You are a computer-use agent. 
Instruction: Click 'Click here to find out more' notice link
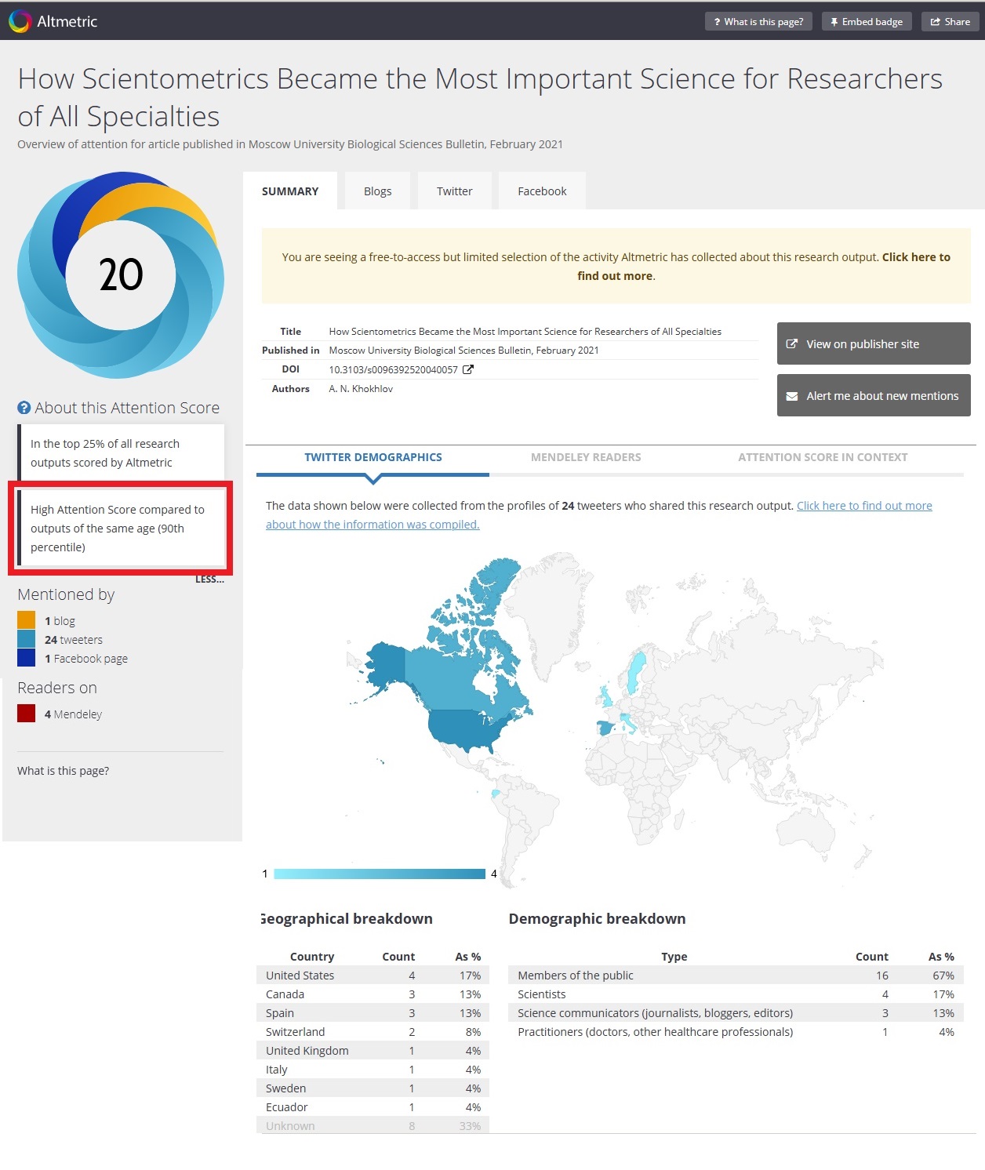tap(916, 257)
